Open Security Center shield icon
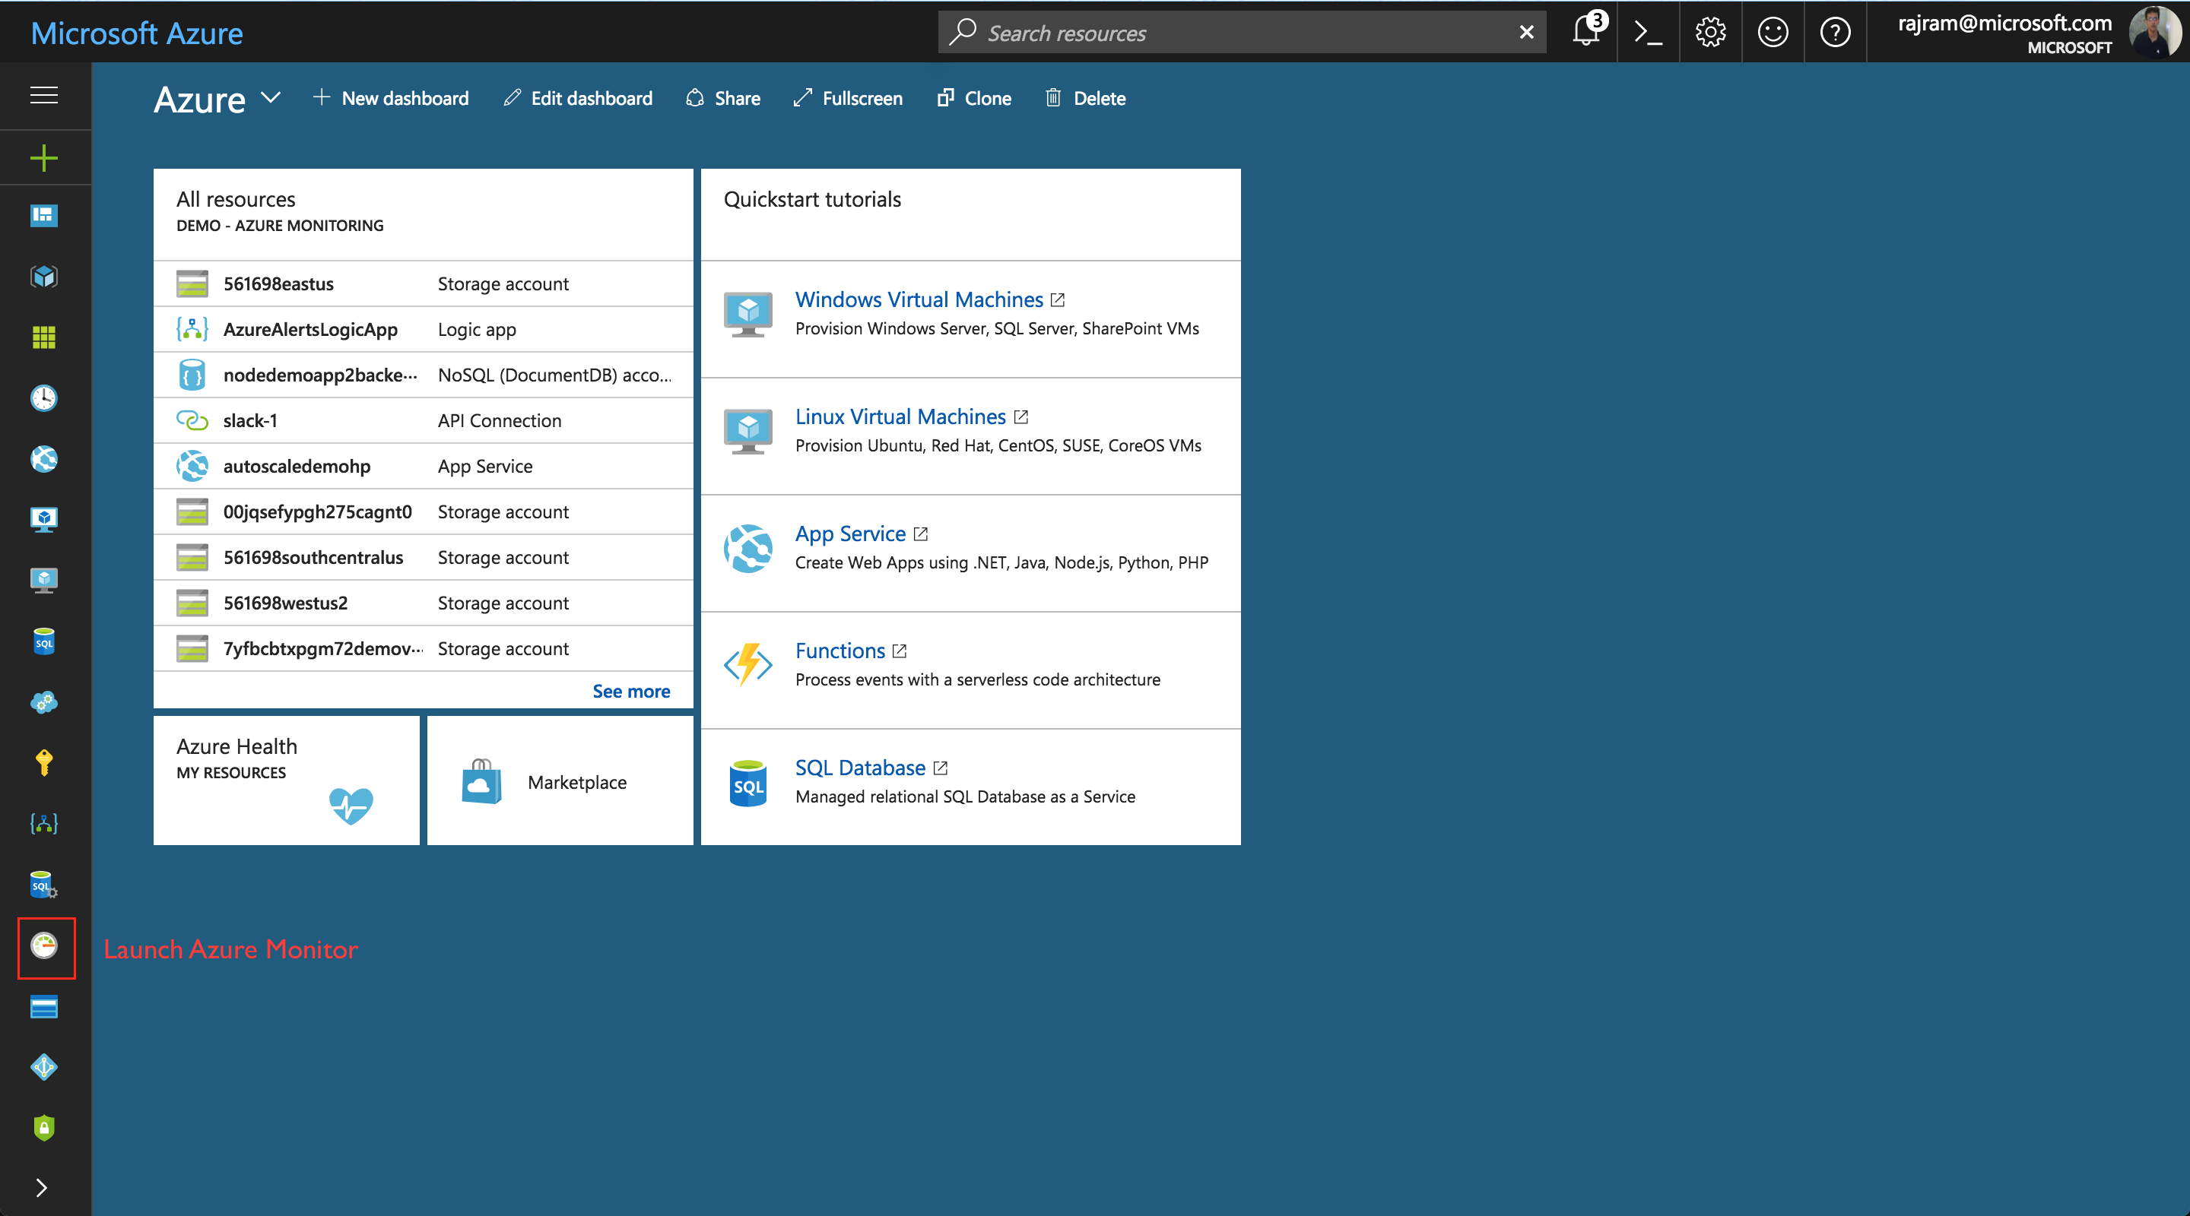This screenshot has height=1216, width=2190. click(x=44, y=1128)
